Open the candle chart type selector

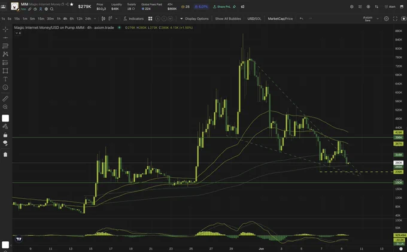[x=104, y=19]
